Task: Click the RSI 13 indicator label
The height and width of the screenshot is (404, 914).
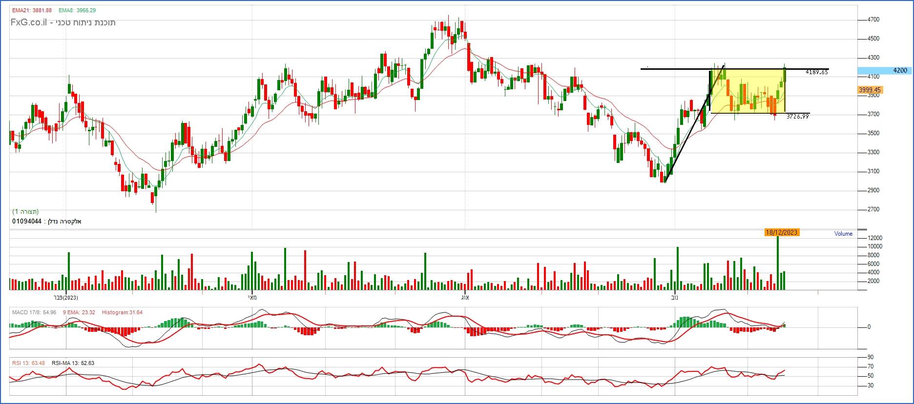Action: click(28, 363)
